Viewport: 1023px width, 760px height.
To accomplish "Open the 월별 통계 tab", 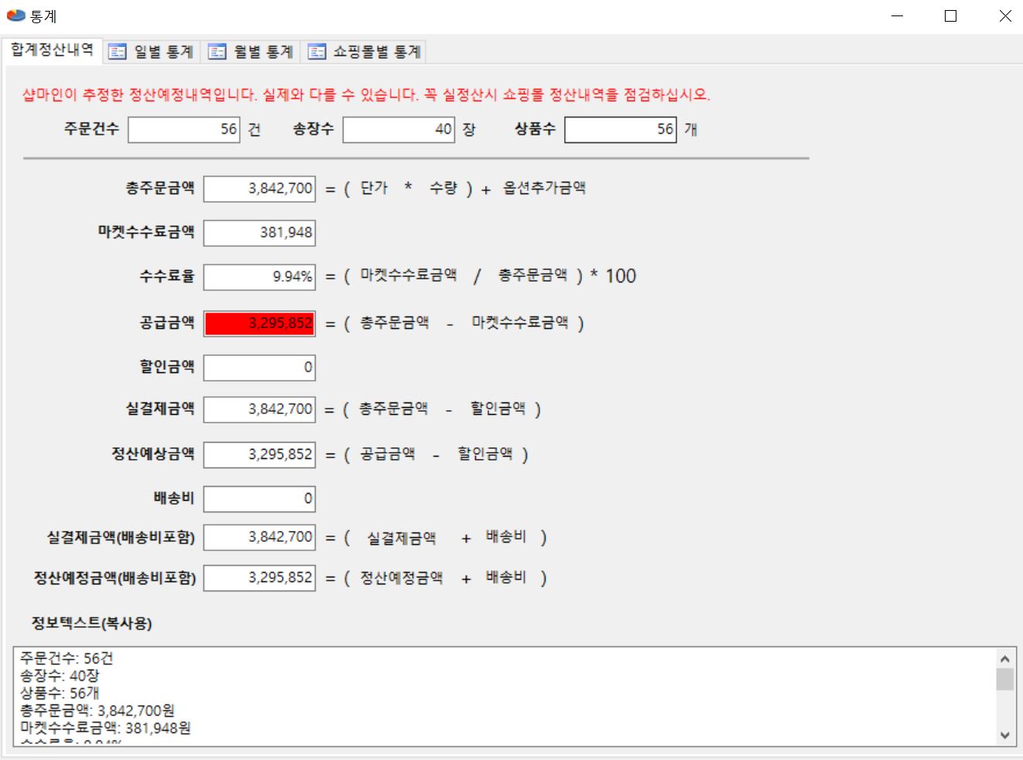I will [x=251, y=52].
